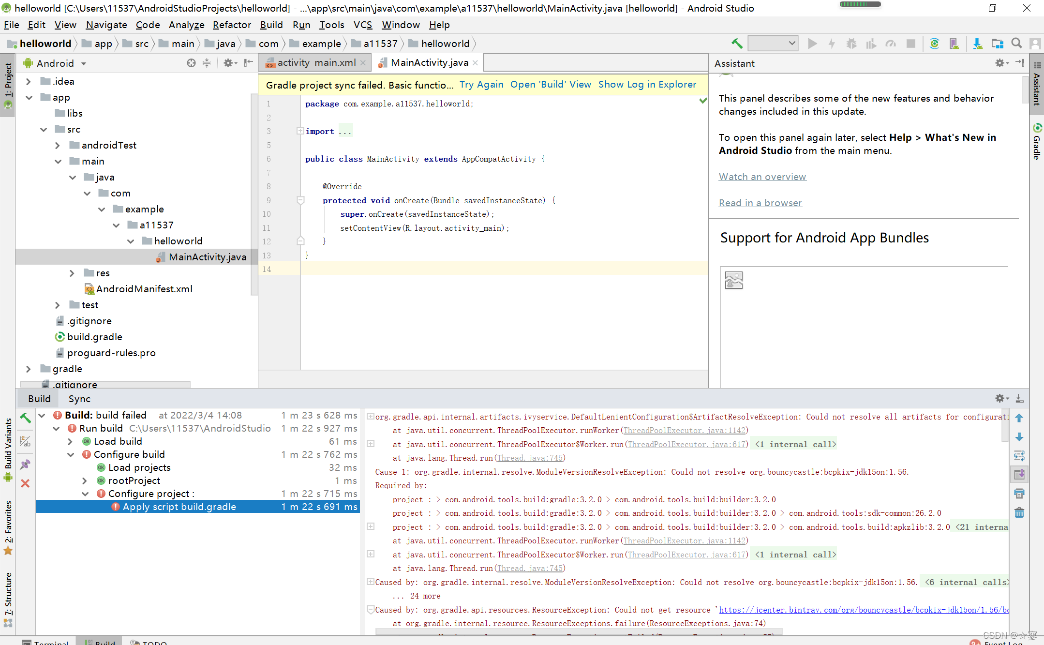Open Project Structure toolbar icon
Viewport: 1044px width, 645px height.
pos(997,44)
